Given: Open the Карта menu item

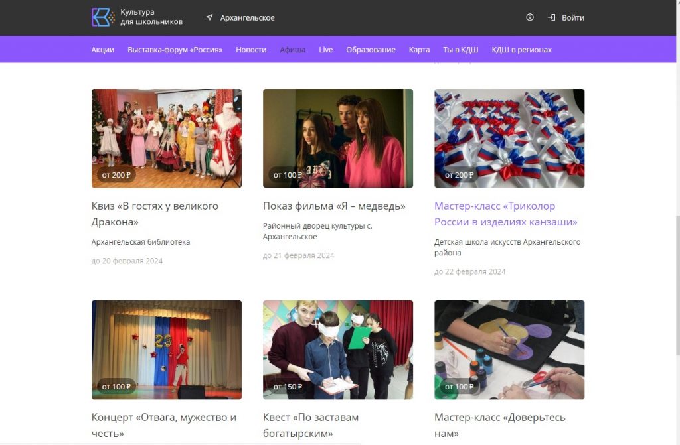Looking at the screenshot, I should (x=419, y=50).
